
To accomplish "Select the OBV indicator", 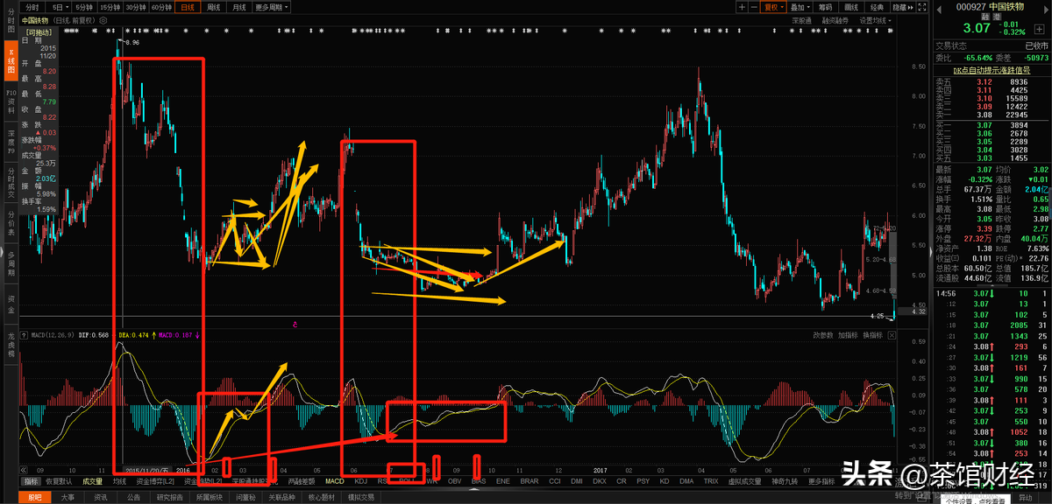I will coord(455,481).
